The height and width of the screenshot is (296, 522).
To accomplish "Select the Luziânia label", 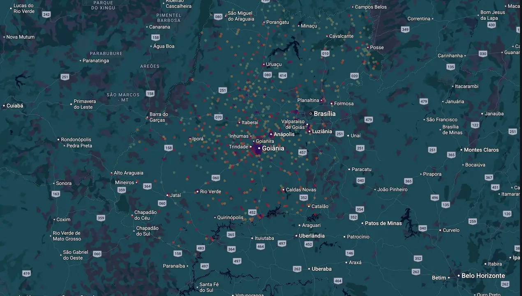I will tap(322, 132).
